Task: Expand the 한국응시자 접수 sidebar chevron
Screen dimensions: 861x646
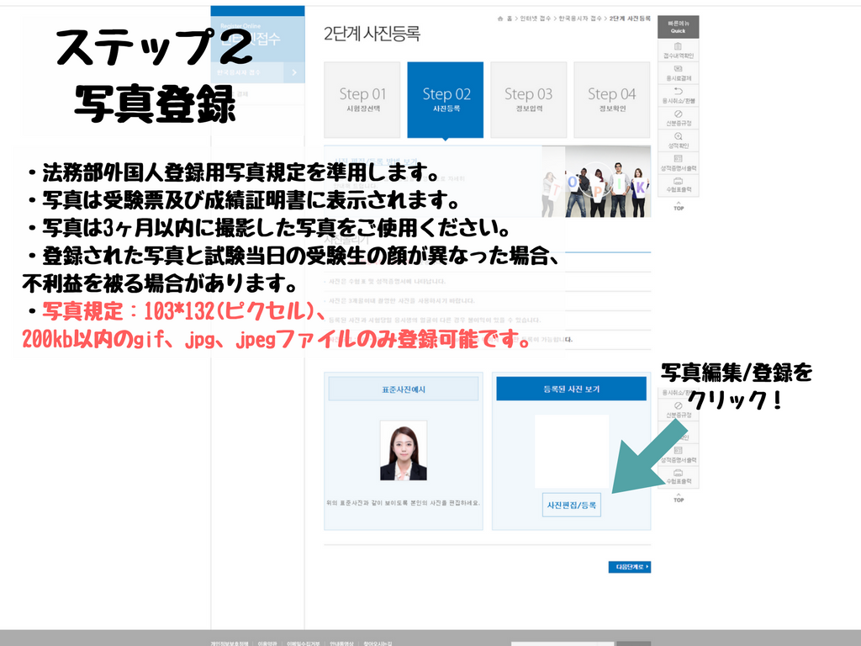Action: click(x=294, y=72)
